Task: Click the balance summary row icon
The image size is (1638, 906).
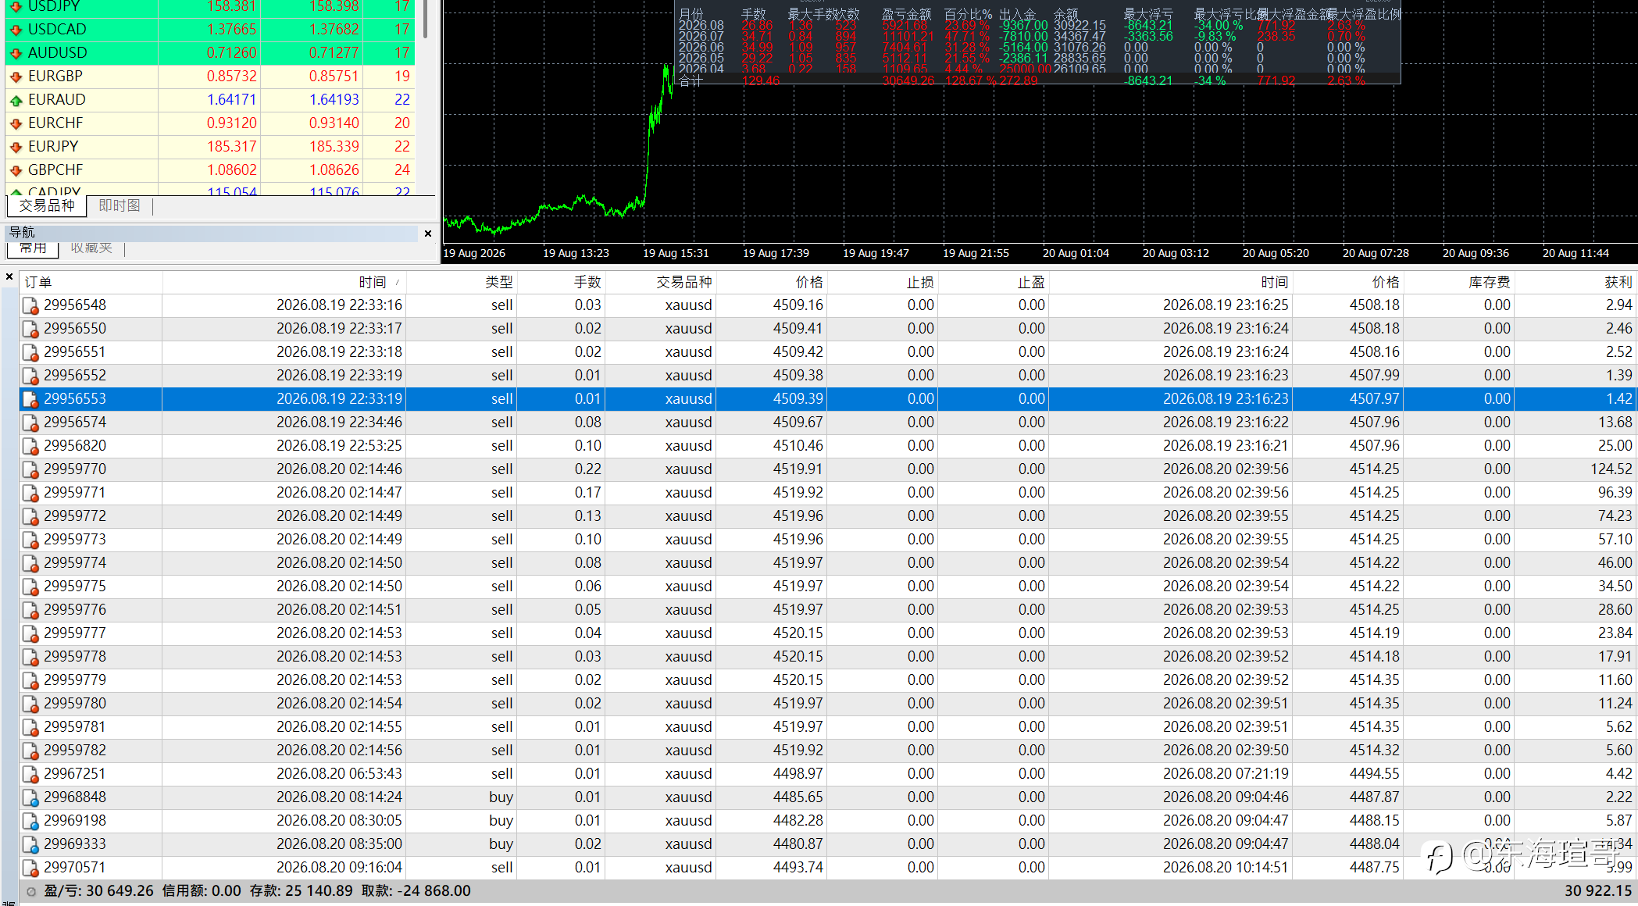Action: pos(31,891)
